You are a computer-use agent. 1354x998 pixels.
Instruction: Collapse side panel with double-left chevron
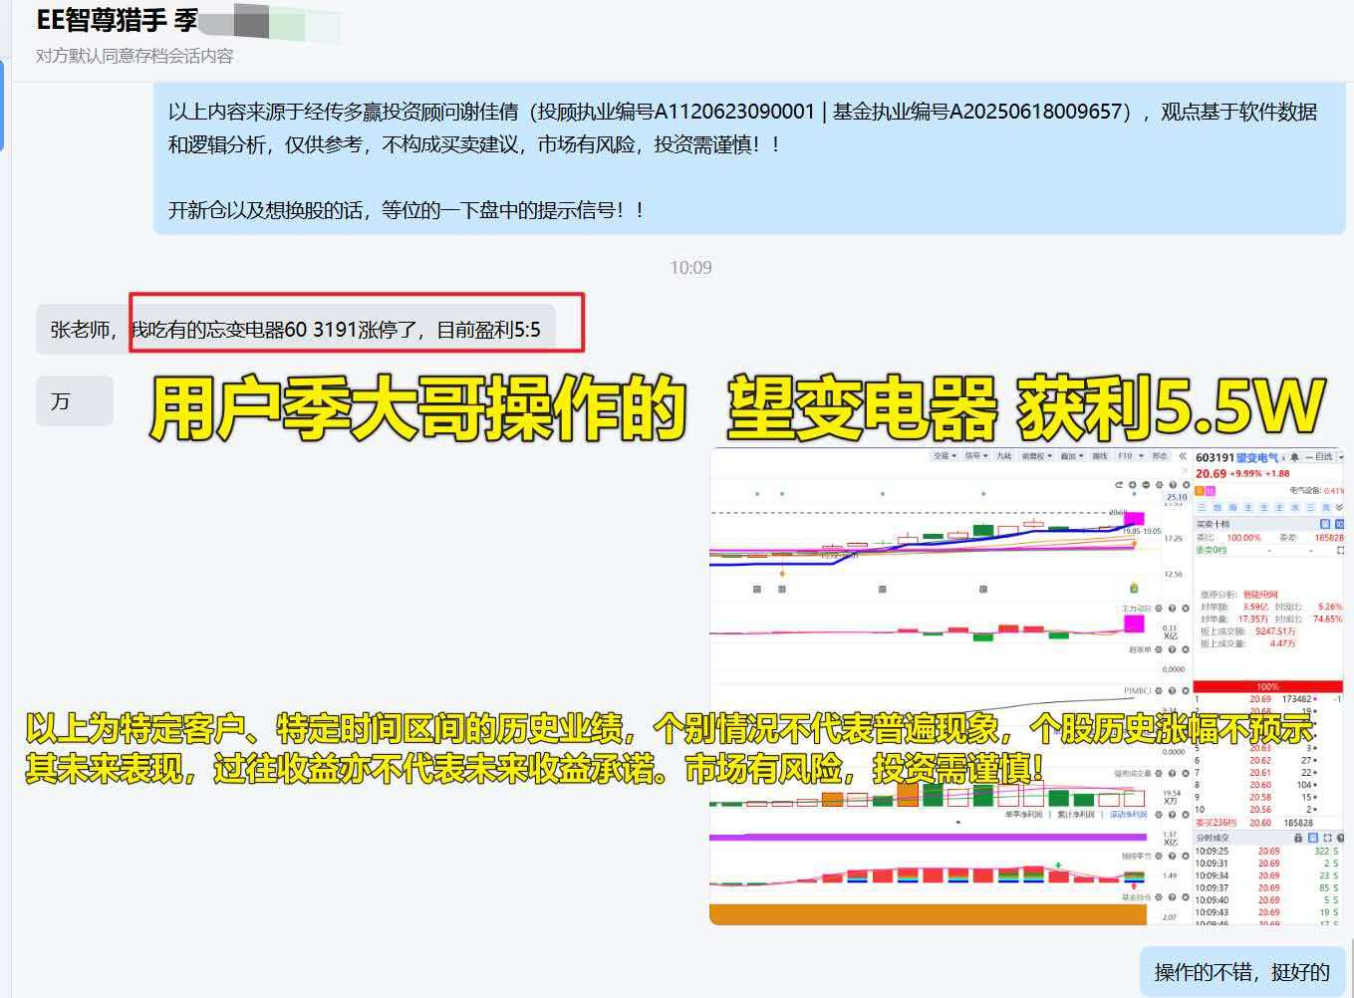point(1183,456)
